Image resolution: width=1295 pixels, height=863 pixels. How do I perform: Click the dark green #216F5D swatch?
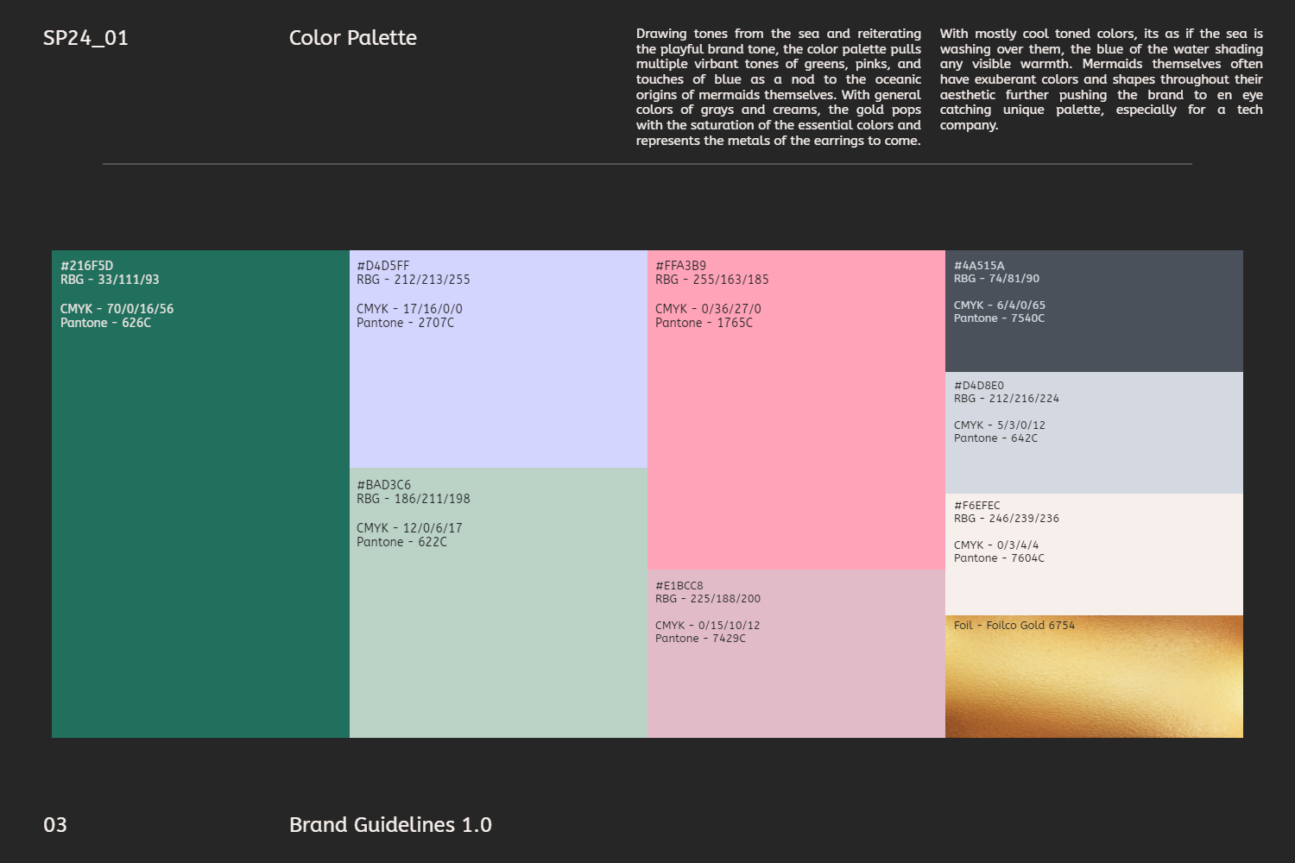point(200,494)
